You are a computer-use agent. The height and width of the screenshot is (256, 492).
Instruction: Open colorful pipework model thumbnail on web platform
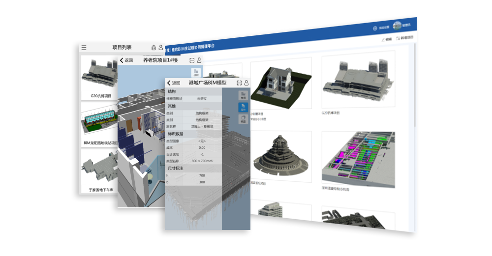(x=358, y=159)
